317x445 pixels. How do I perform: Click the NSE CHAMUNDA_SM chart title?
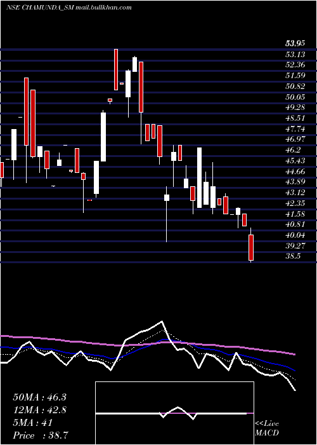[68, 8]
